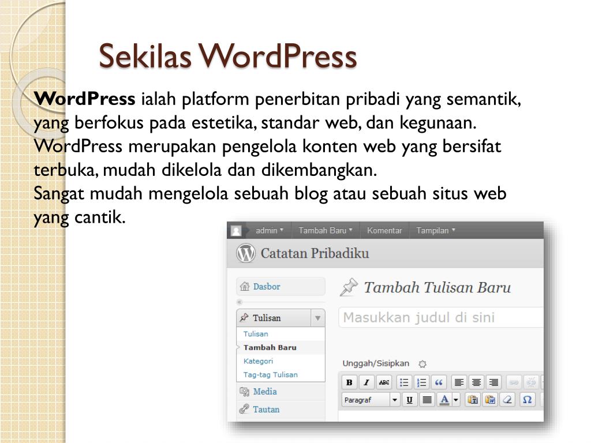Toggle Bold formatting in editor toolbar

click(x=349, y=382)
